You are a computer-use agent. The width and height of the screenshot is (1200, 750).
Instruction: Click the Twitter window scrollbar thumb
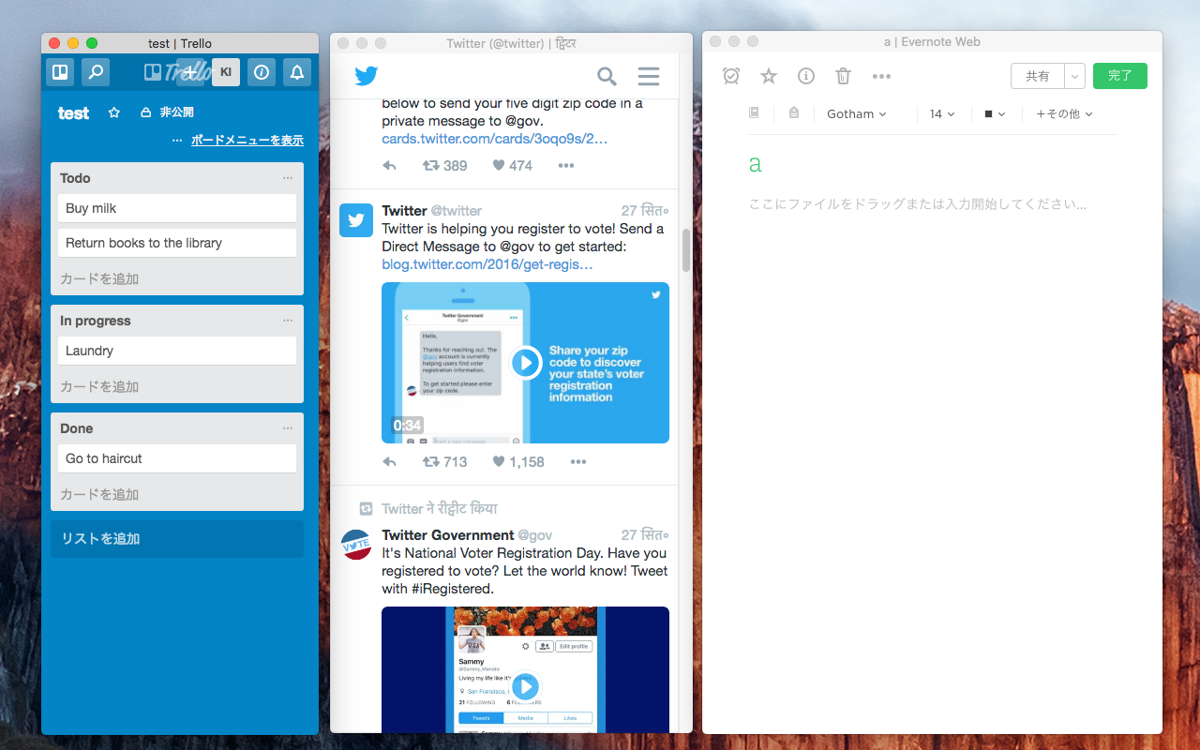tap(686, 250)
